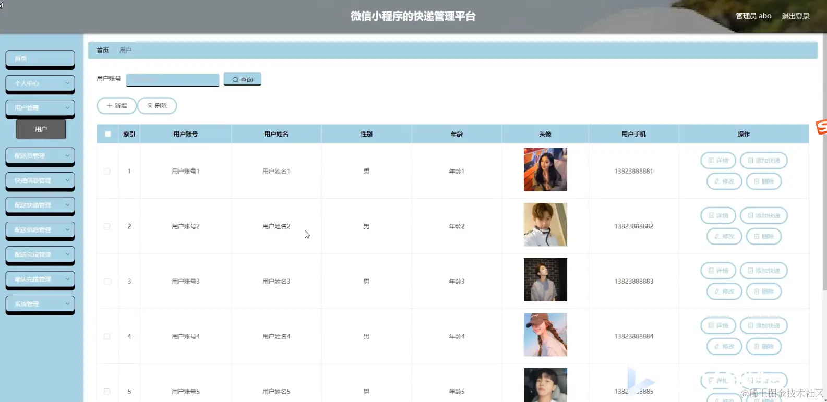Click the 用户账号4 cell

186,336
